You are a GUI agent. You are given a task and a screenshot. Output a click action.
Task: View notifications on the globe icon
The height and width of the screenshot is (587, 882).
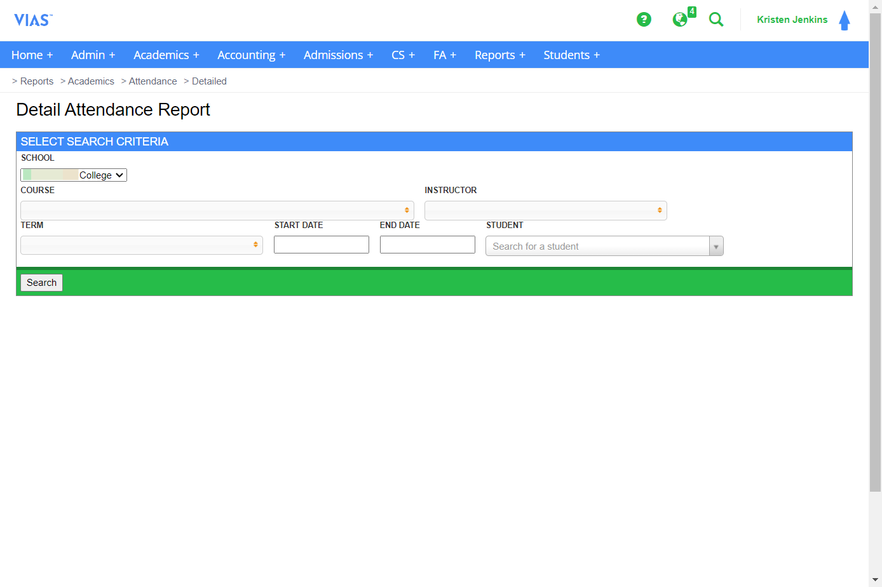(680, 20)
